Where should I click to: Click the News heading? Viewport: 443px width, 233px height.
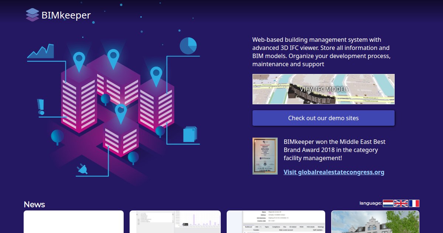34,205
